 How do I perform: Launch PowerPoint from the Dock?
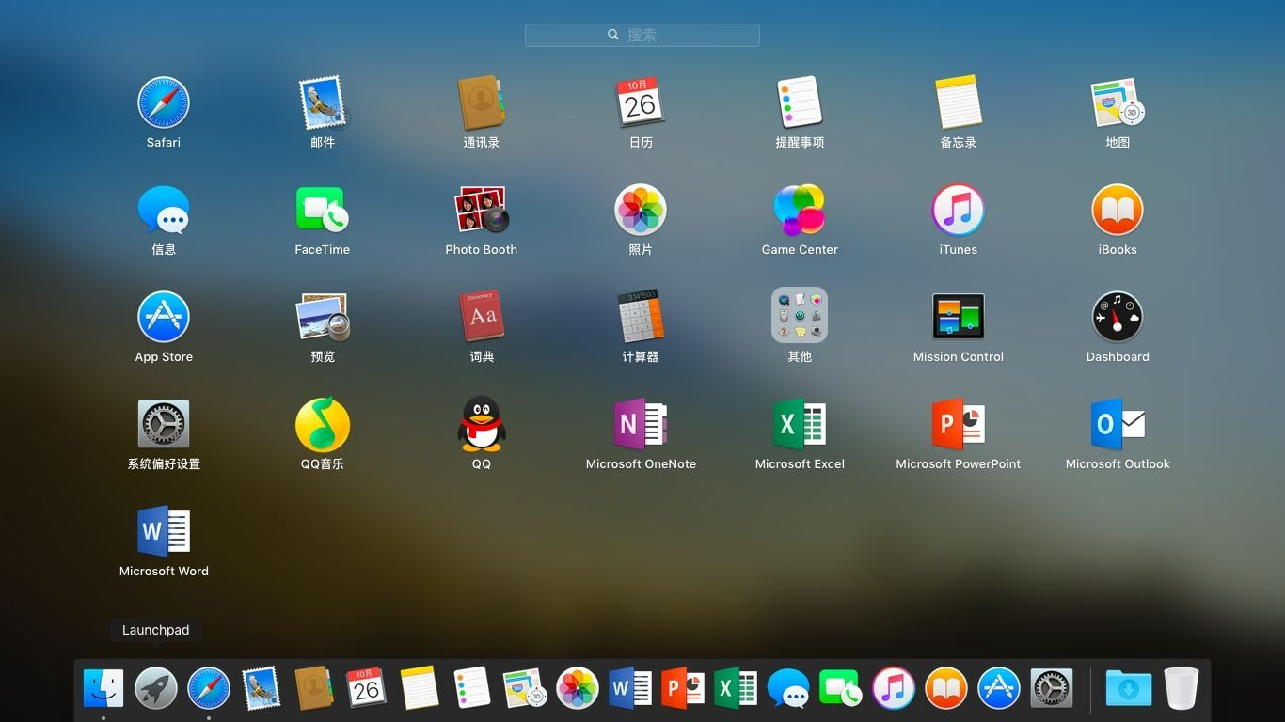click(683, 688)
